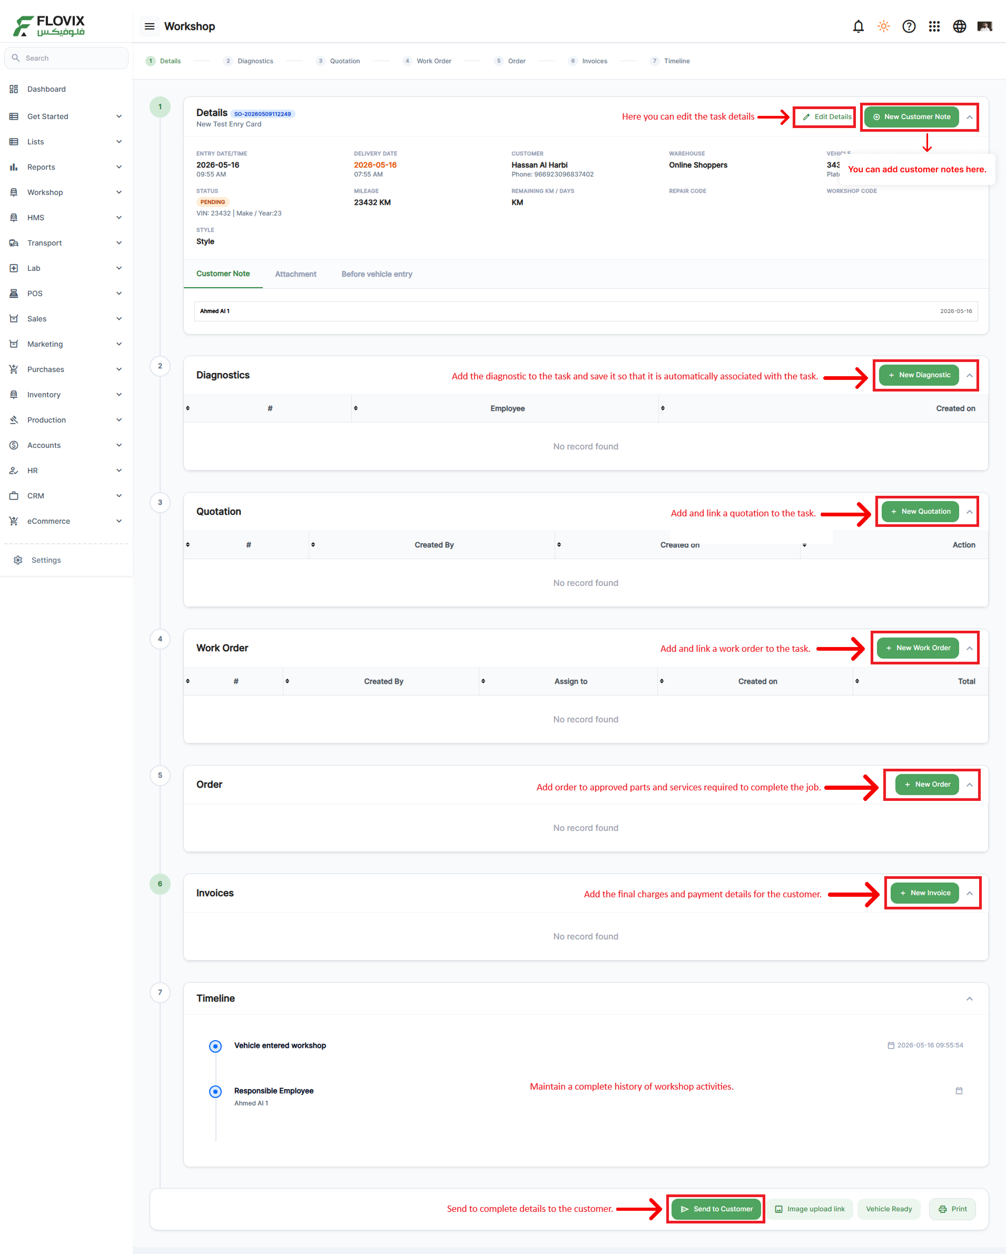Expand the Workshop sidebar menu

click(66, 192)
